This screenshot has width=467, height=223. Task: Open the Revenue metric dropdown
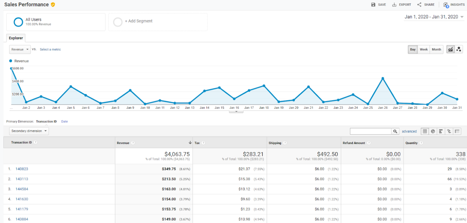coord(20,50)
